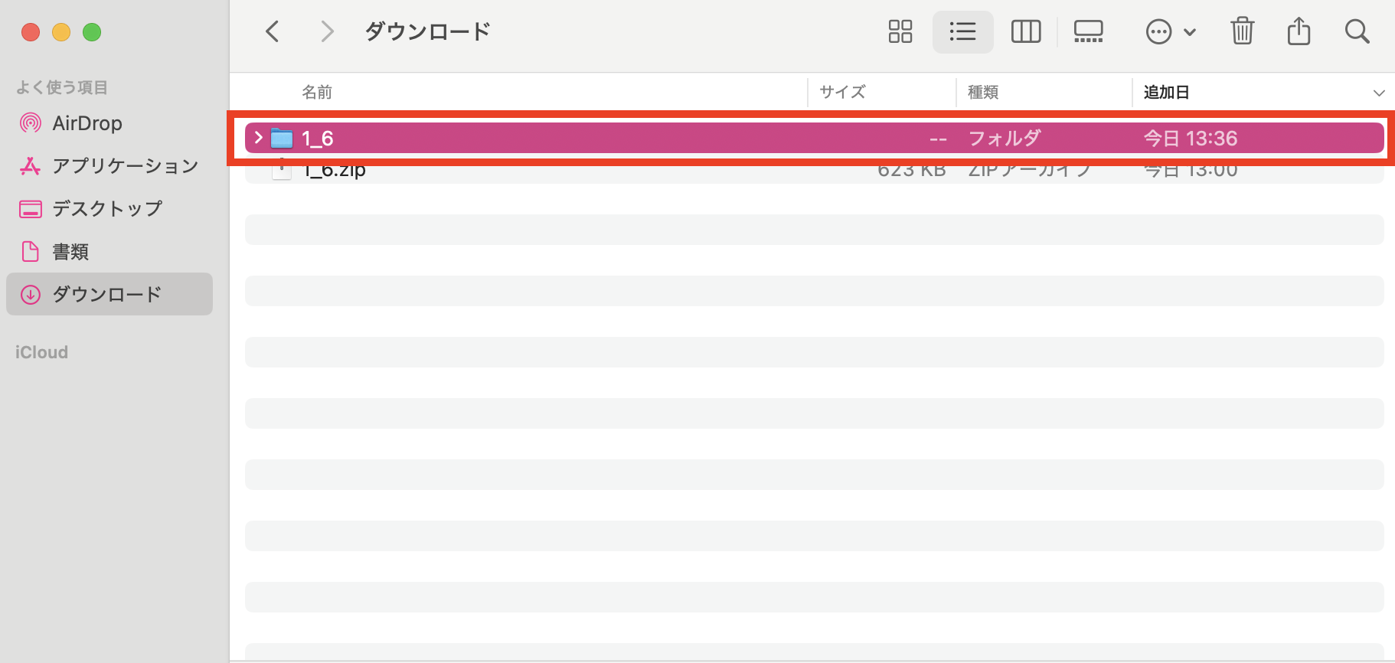Sort by 種類 column header

983,93
